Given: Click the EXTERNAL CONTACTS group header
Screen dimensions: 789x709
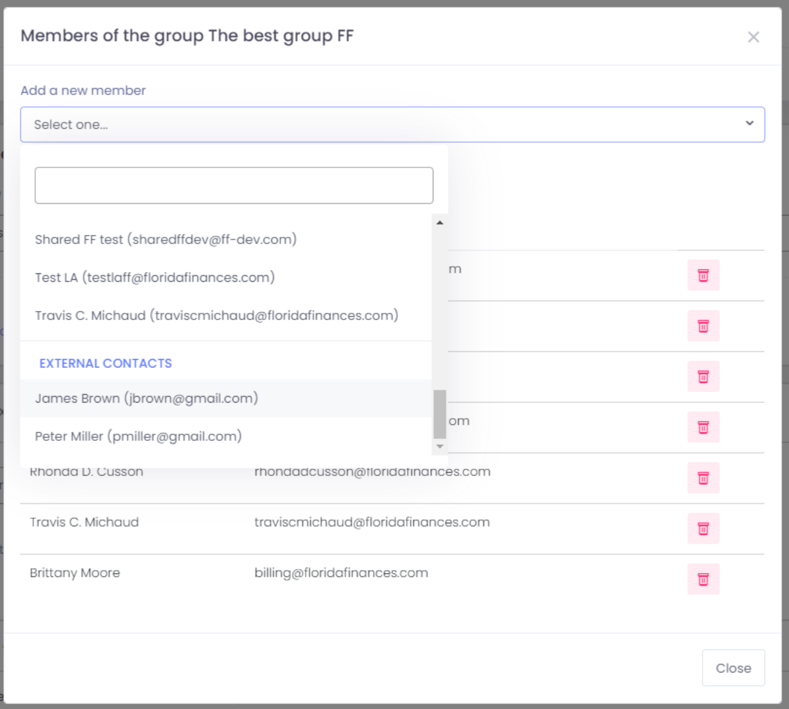Looking at the screenshot, I should 106,364.
